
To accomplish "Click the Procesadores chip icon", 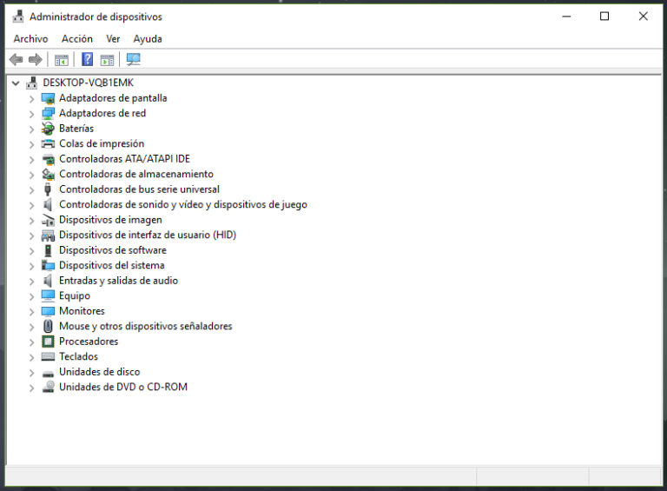I will pos(48,342).
